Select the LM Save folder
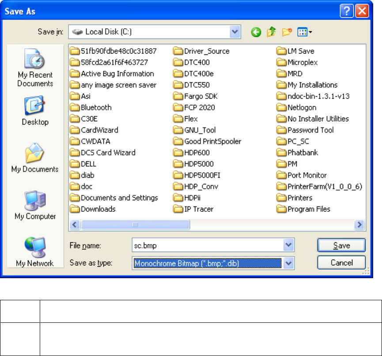Viewport: 382px width, 356px height. coord(295,51)
